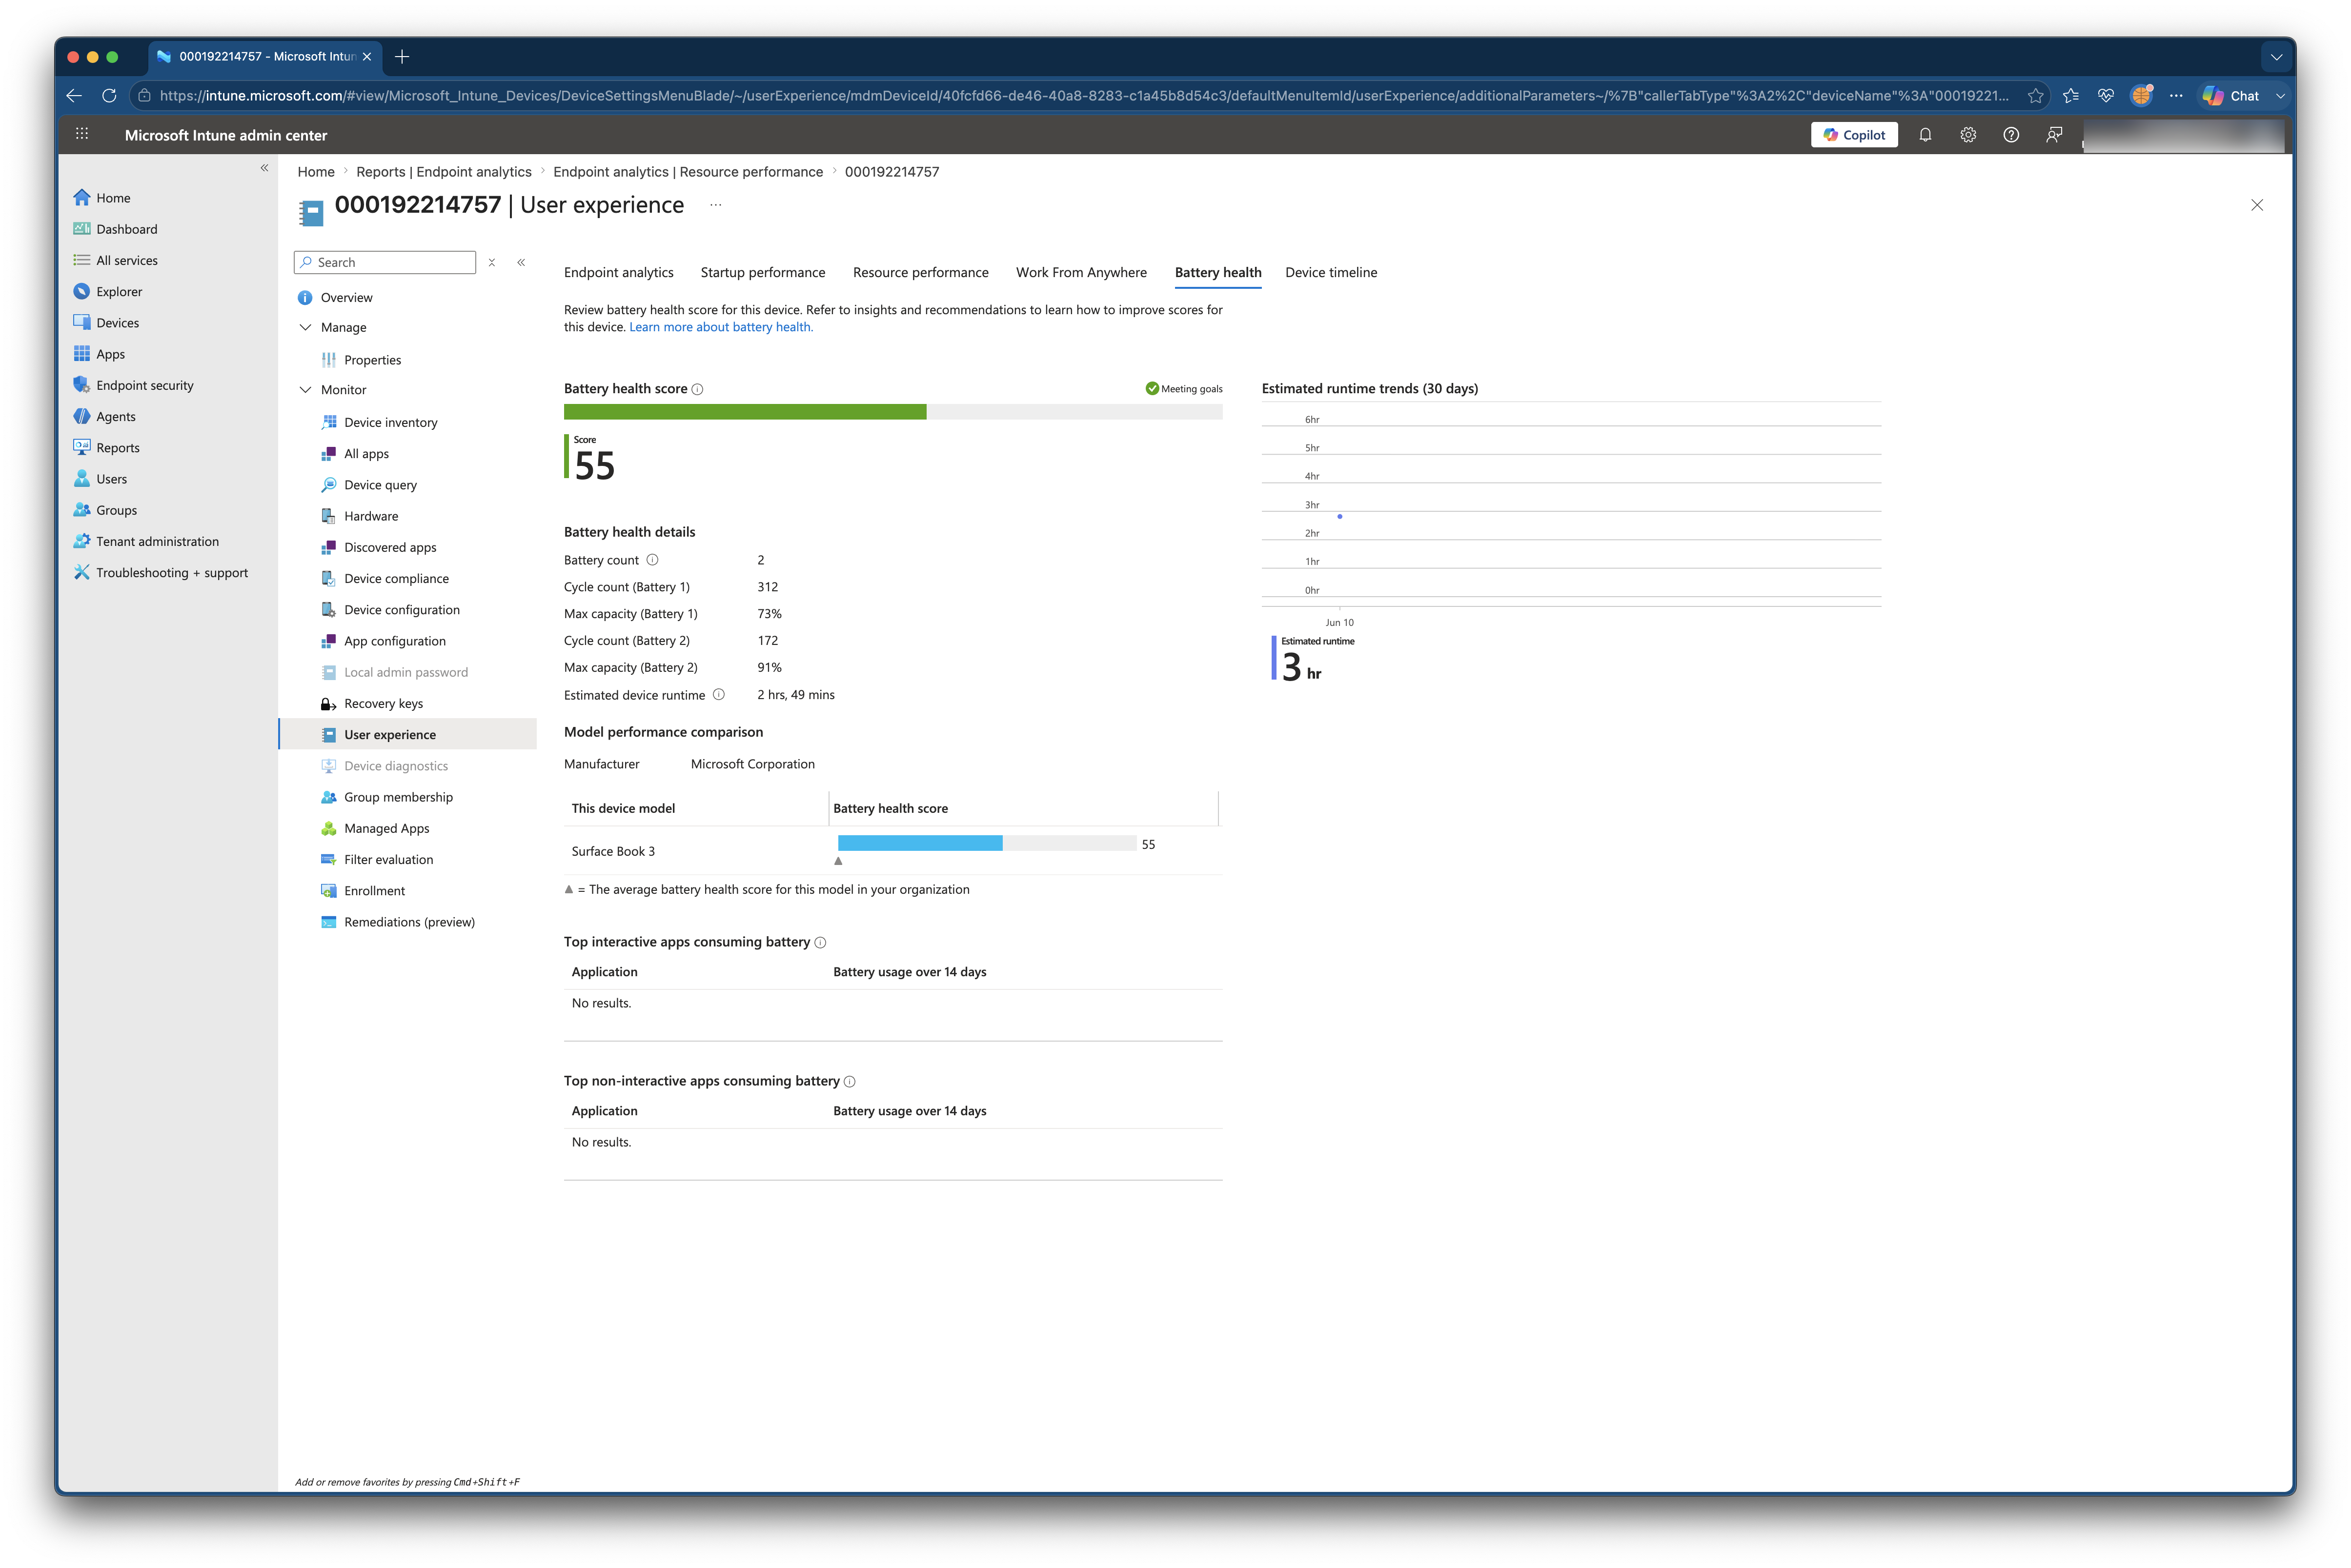This screenshot has width=2351, height=1568.
Task: Switch to the Resource performance tab
Action: [x=921, y=273]
